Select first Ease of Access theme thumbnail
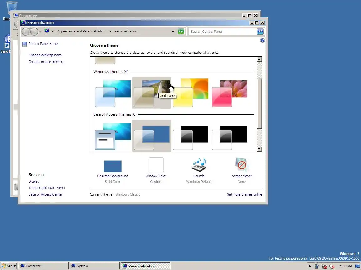The width and height of the screenshot is (361, 270). pyautogui.click(x=113, y=136)
